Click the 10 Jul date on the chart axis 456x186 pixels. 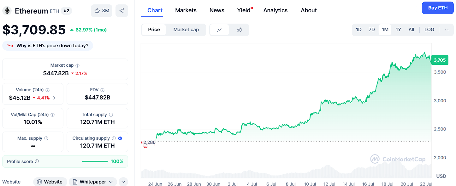point(310,184)
